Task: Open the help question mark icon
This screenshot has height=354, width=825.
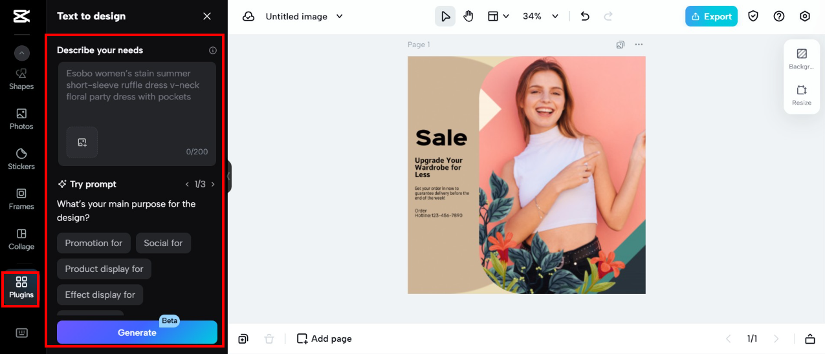Action: pyautogui.click(x=779, y=16)
